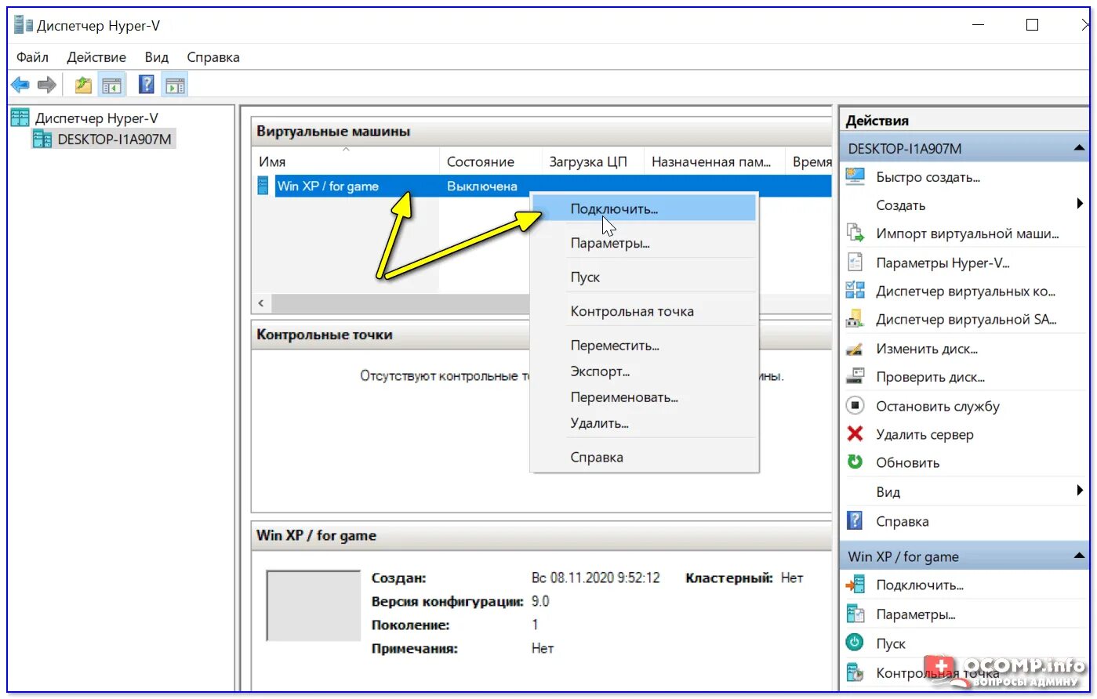Click the 'Быстро создать...' monitor icon
Viewport: 1097px width, 699px height.
pyautogui.click(x=855, y=177)
